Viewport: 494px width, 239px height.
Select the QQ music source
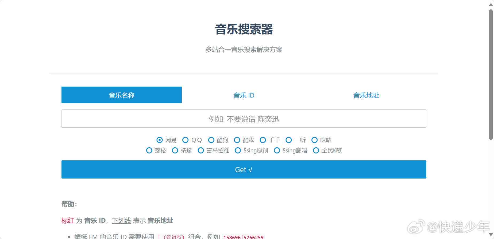pyautogui.click(x=185, y=140)
